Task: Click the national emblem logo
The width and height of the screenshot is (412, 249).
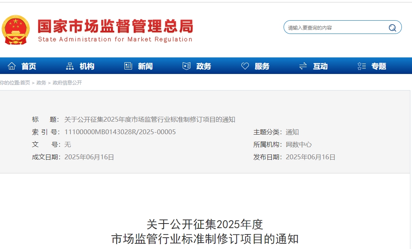Action: pyautogui.click(x=15, y=30)
